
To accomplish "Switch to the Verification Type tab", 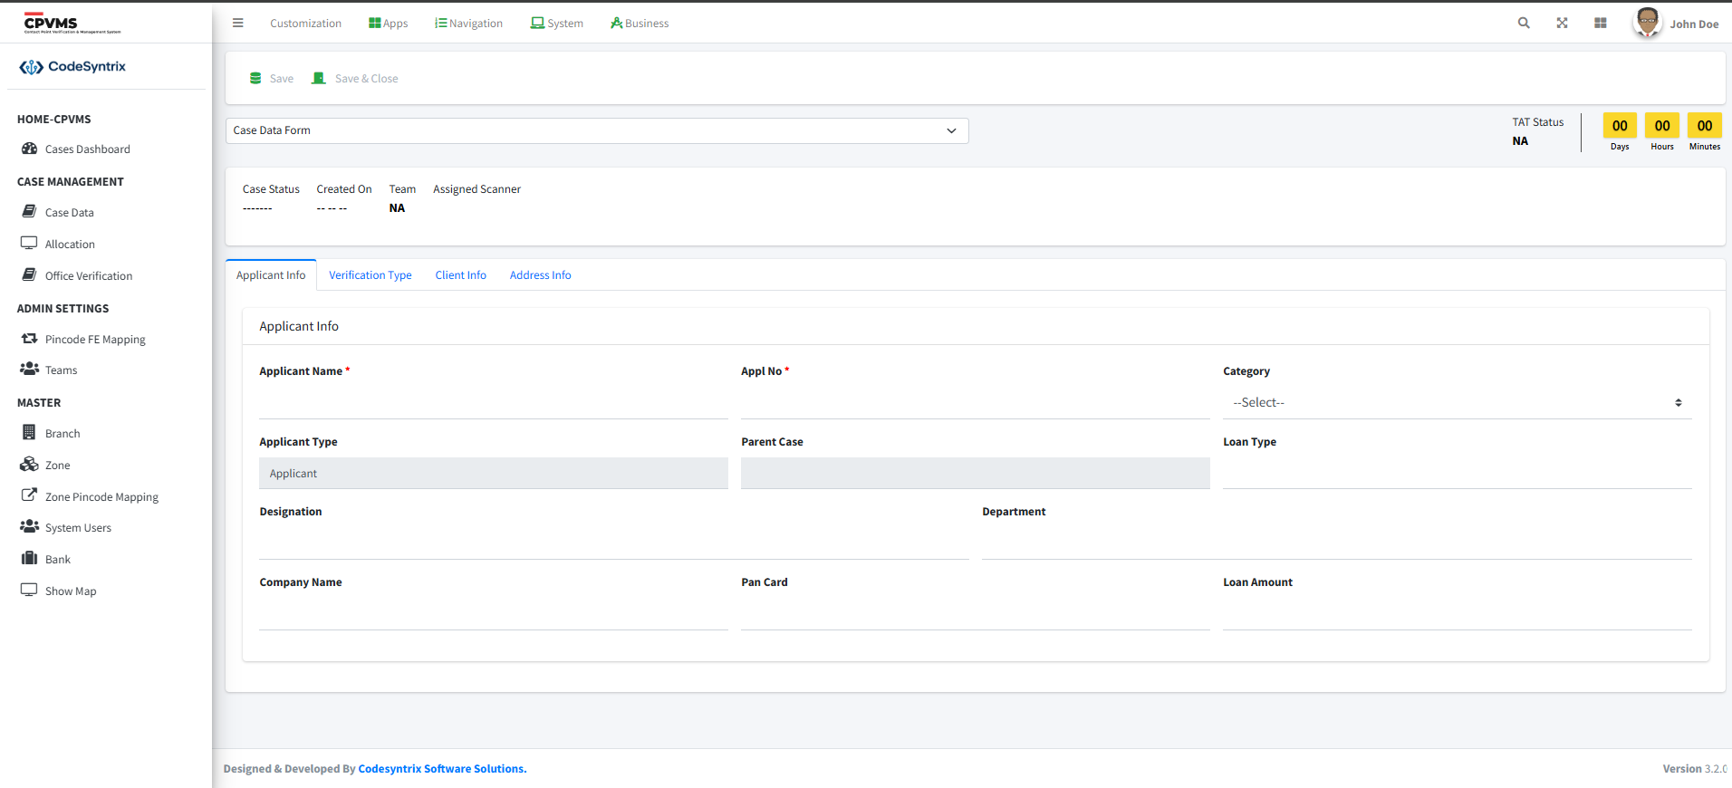I will pyautogui.click(x=370, y=275).
